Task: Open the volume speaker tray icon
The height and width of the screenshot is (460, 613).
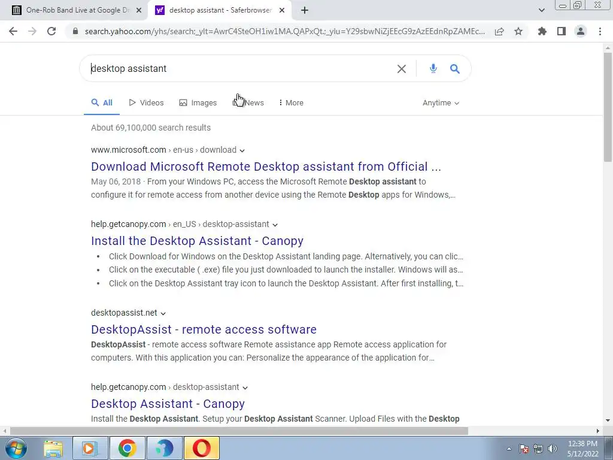Action: 552,449
